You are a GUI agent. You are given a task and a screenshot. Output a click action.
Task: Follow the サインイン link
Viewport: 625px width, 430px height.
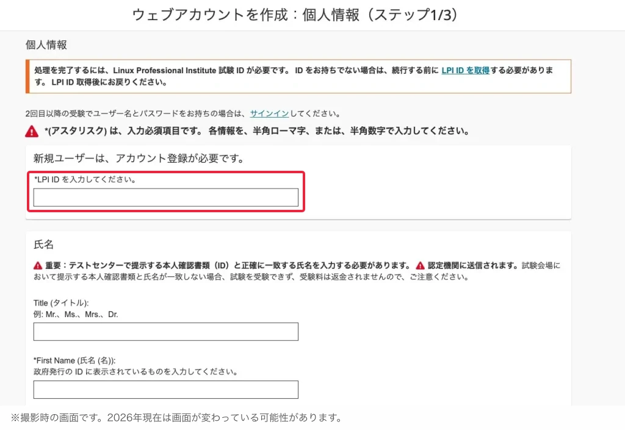[x=269, y=113]
